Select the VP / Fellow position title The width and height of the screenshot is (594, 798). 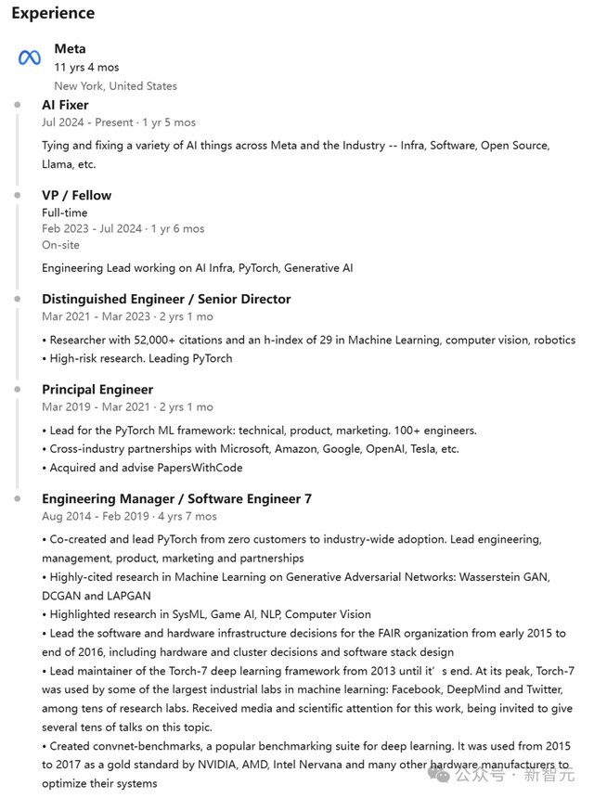pos(76,195)
